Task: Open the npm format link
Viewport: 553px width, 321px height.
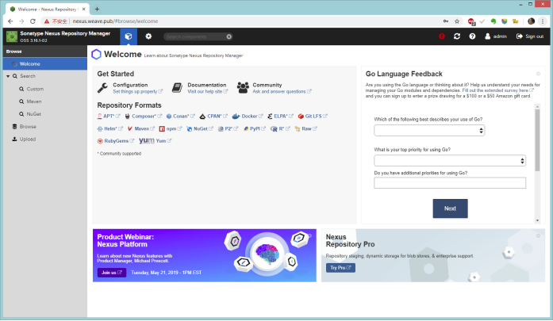Action: click(x=171, y=128)
